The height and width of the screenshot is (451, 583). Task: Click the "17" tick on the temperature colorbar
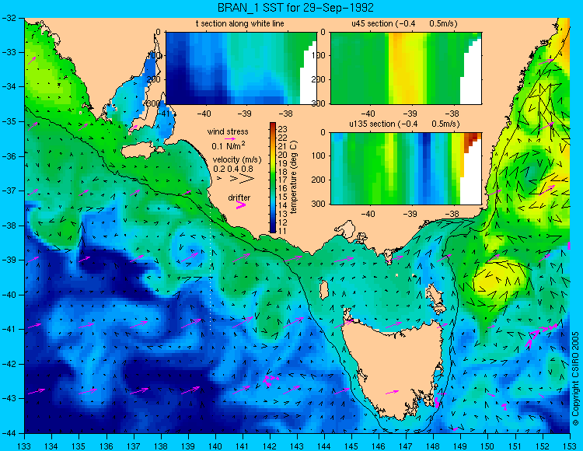coord(283,180)
